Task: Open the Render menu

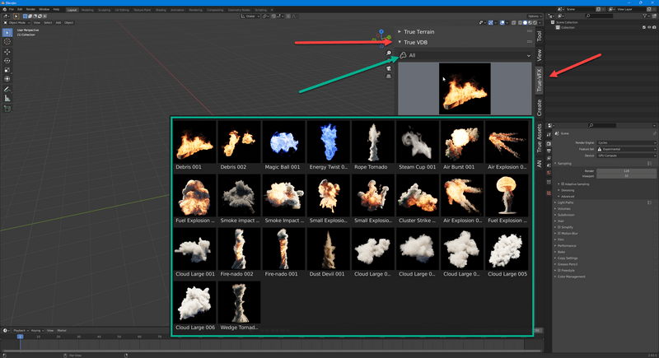Action: [x=30, y=10]
